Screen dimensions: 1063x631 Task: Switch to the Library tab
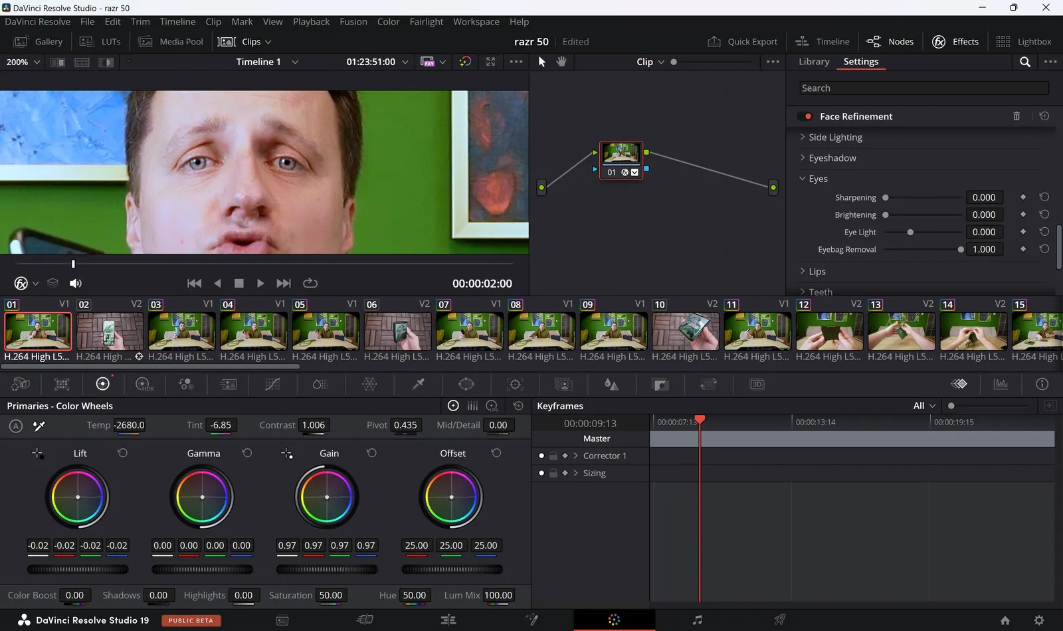[x=814, y=62]
